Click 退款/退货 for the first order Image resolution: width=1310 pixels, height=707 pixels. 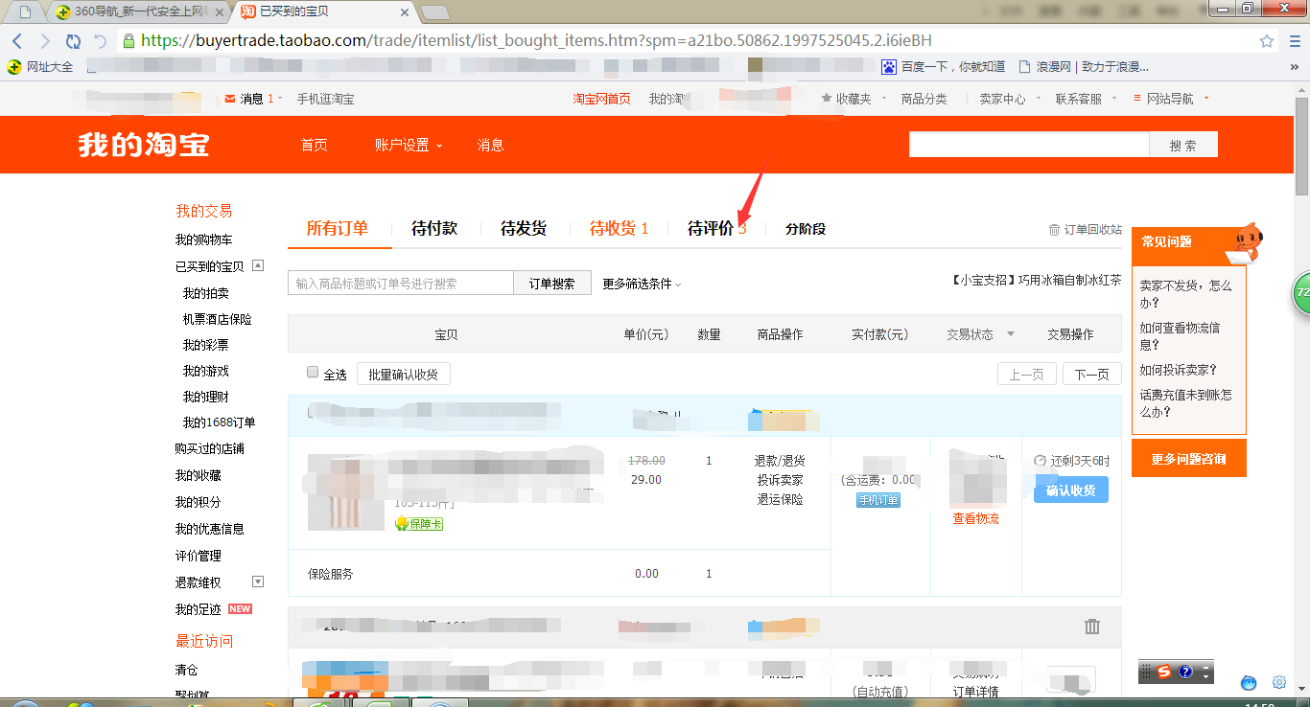click(x=780, y=461)
